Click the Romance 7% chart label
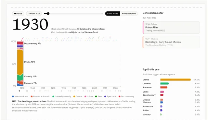This screenshot has height=120, width=208. click(x=30, y=83)
